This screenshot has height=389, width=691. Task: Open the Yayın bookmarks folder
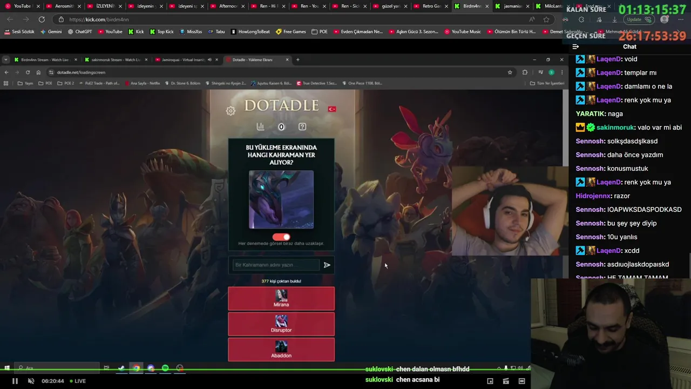(25, 83)
